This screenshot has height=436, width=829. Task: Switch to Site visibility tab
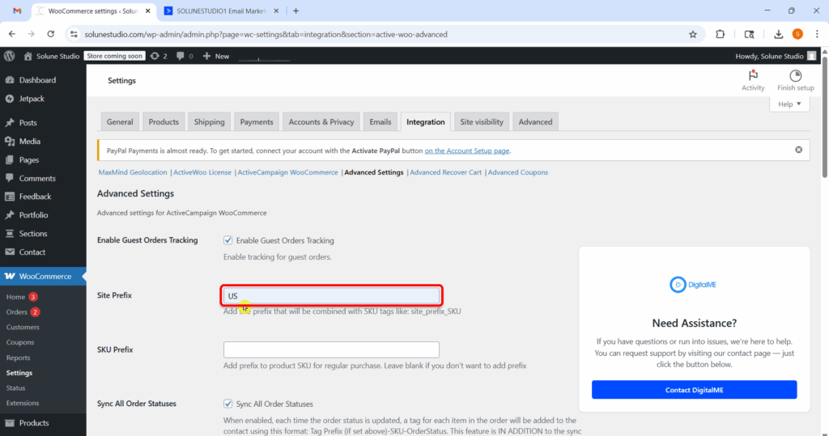pyautogui.click(x=481, y=121)
